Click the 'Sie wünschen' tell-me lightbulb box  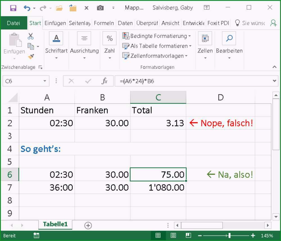pyautogui.click(x=250, y=23)
